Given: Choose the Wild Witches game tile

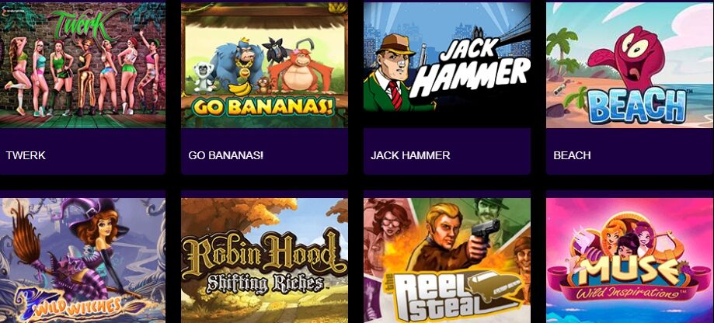Looking at the screenshot, I should pos(82,260).
